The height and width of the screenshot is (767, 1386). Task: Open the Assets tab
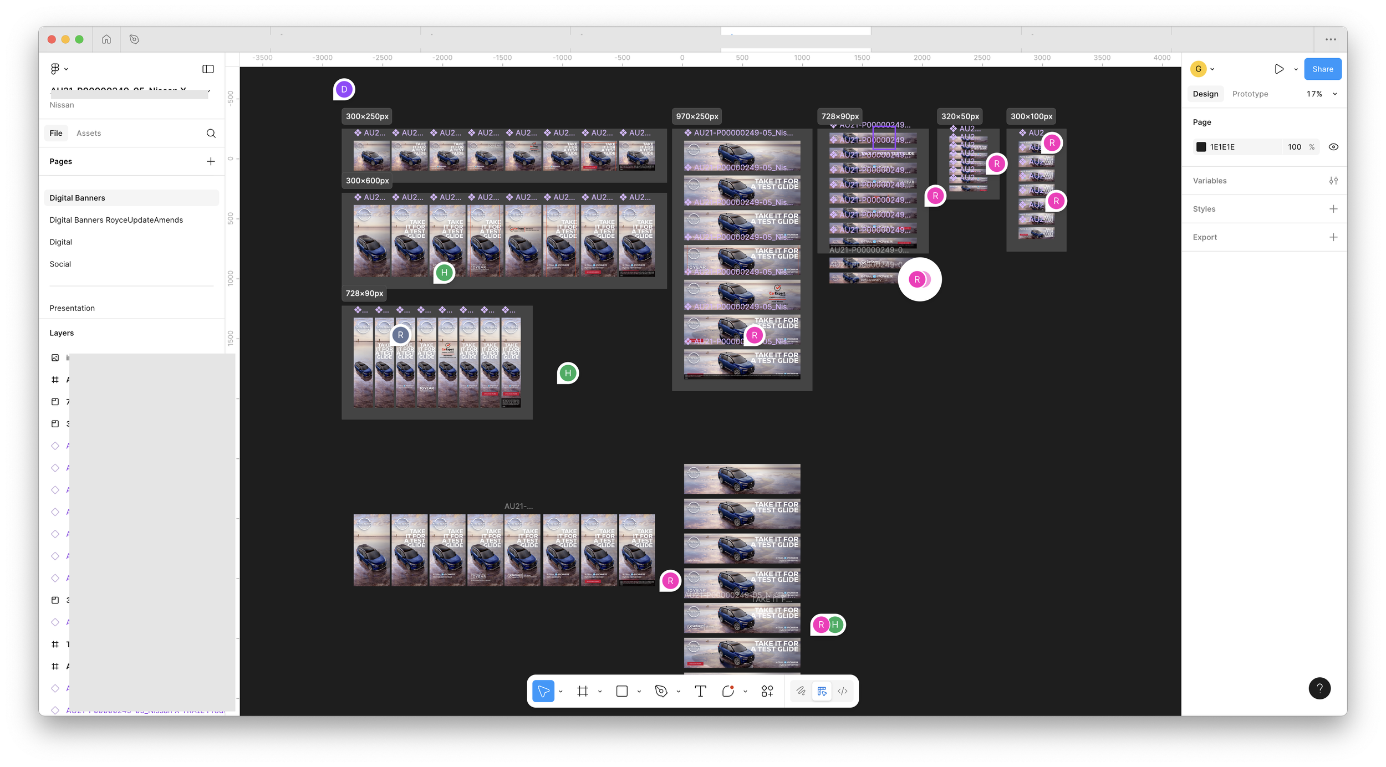point(89,133)
